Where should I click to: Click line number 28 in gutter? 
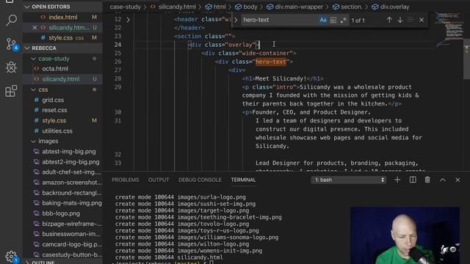pyautogui.click(x=117, y=78)
